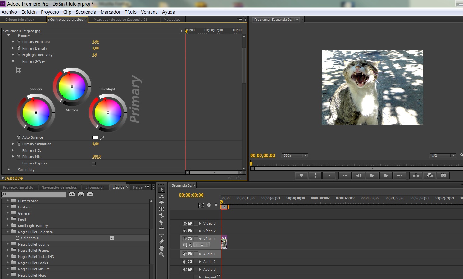Click Set Display Style icon on Vídeo 1

pos(185,245)
